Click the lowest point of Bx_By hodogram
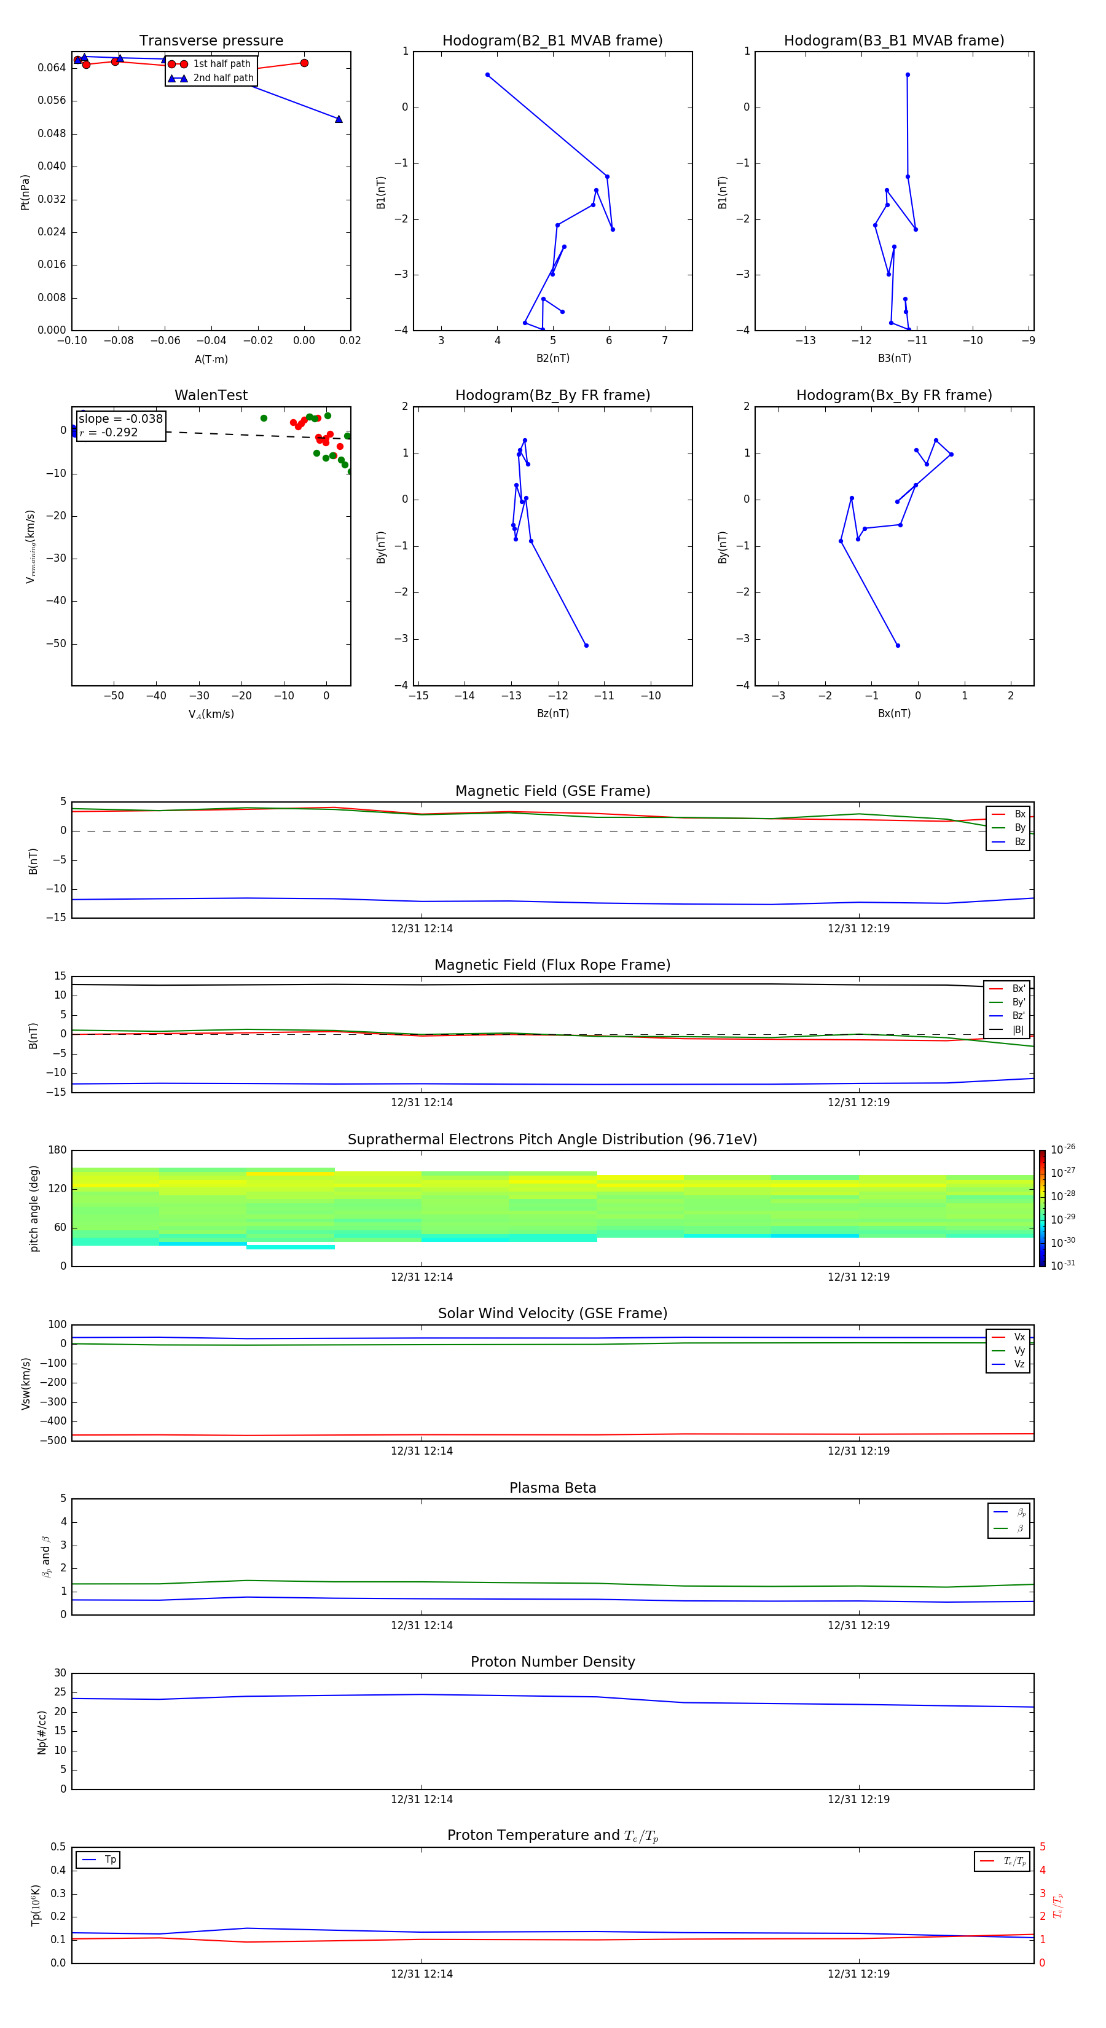The height and width of the screenshot is (2028, 1106). coord(897,645)
